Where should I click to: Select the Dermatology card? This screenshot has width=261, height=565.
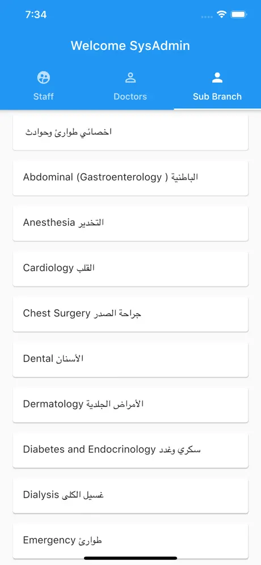coord(130,405)
